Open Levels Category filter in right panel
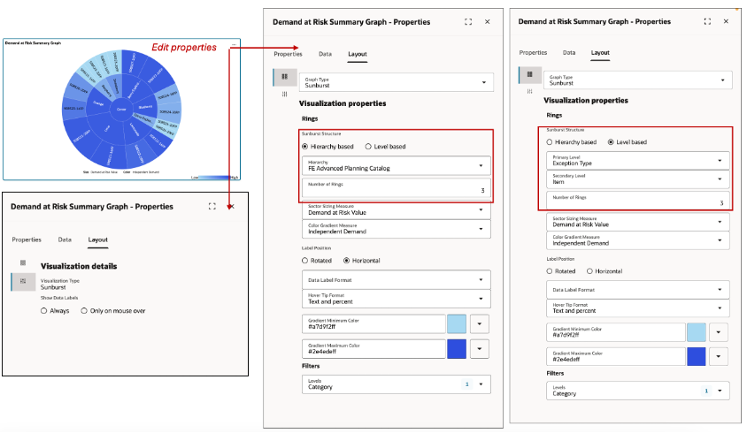Image resolution: width=747 pixels, height=433 pixels. 638,391
